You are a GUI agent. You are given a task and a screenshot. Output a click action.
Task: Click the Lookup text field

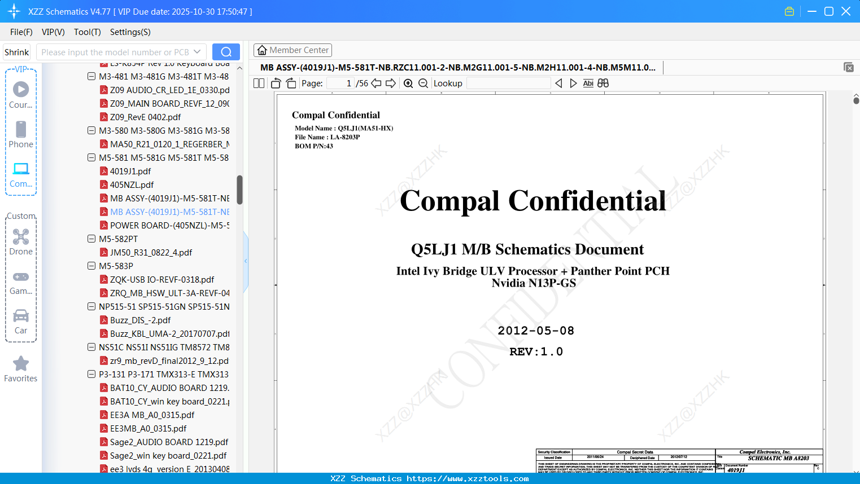pyautogui.click(x=508, y=83)
